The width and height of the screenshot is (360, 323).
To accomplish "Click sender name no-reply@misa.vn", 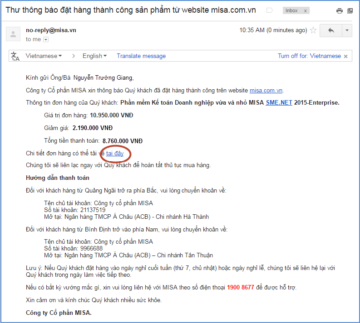I will (51, 30).
